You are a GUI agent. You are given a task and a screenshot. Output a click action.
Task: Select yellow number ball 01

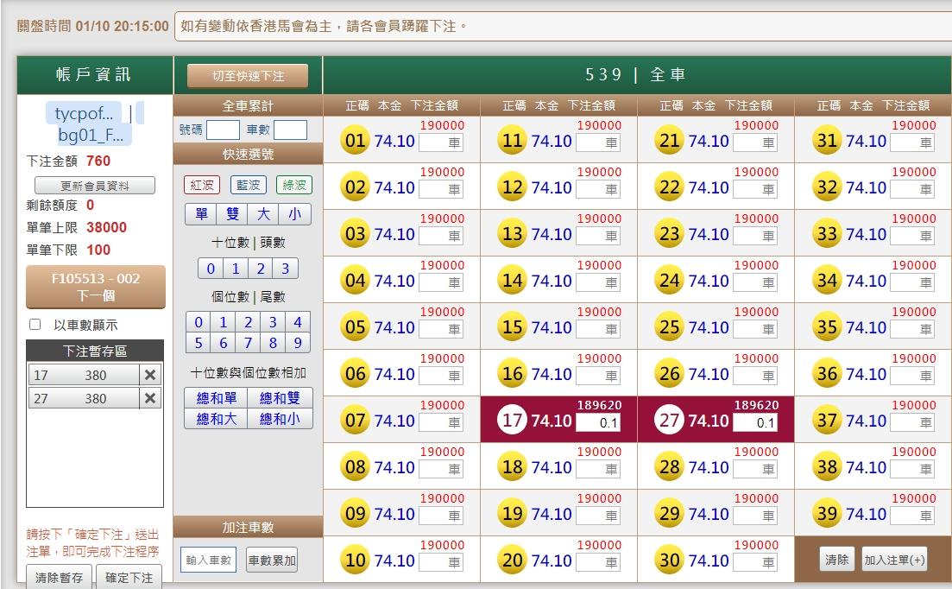coord(356,140)
